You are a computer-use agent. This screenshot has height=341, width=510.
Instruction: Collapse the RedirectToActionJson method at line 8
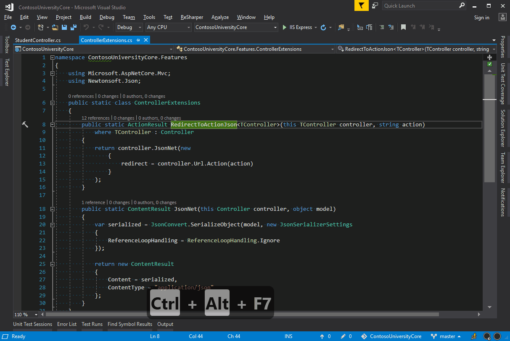(52, 124)
